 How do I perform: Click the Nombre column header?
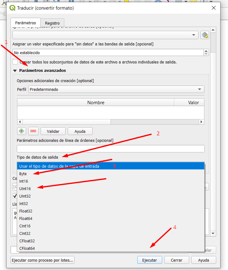96,102
